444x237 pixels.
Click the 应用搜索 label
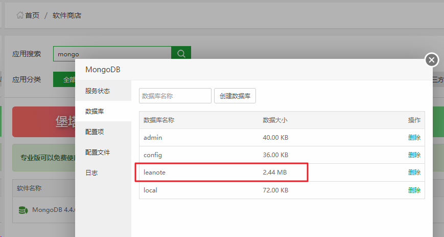(27, 54)
